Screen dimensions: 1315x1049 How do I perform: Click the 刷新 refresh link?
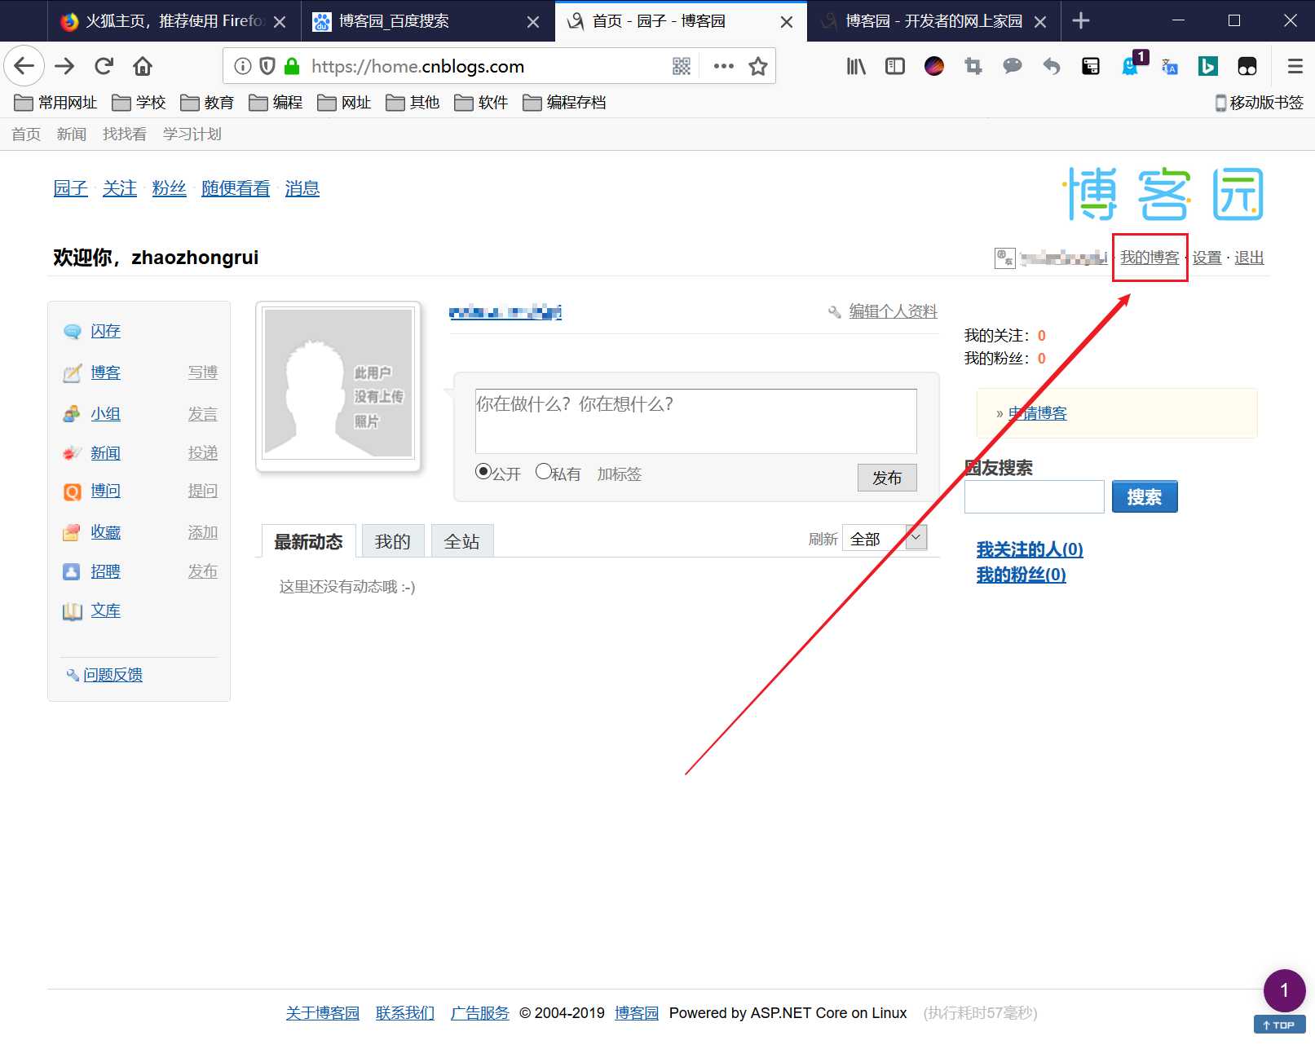(x=823, y=539)
